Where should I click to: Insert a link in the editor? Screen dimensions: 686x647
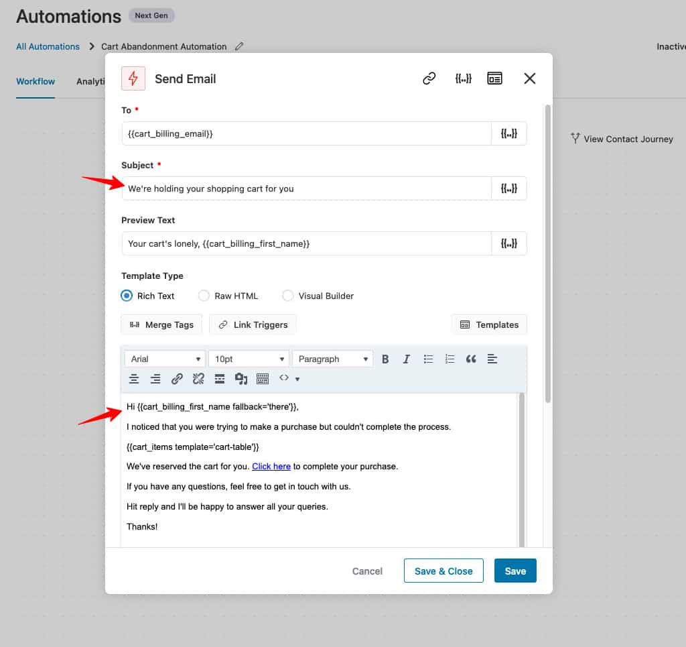click(x=177, y=379)
